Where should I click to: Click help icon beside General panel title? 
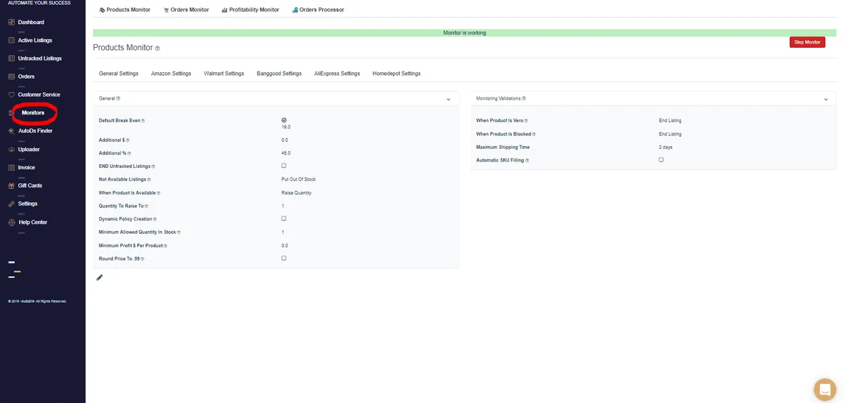(x=118, y=99)
